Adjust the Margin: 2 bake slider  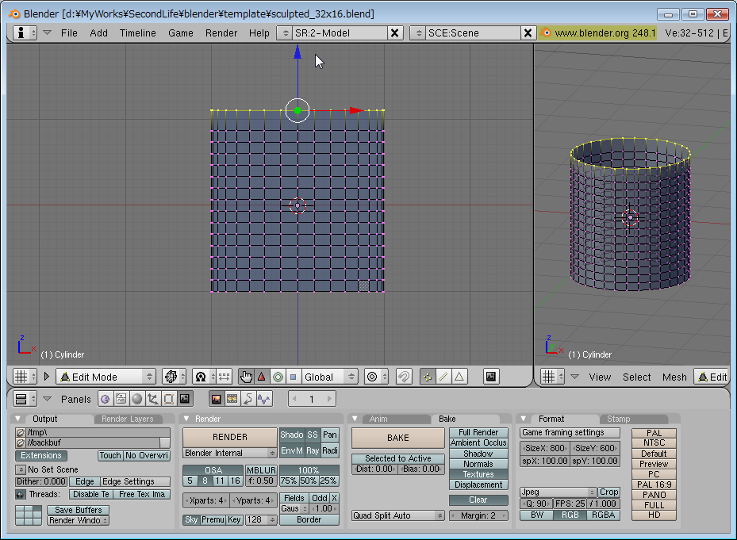pyautogui.click(x=478, y=515)
